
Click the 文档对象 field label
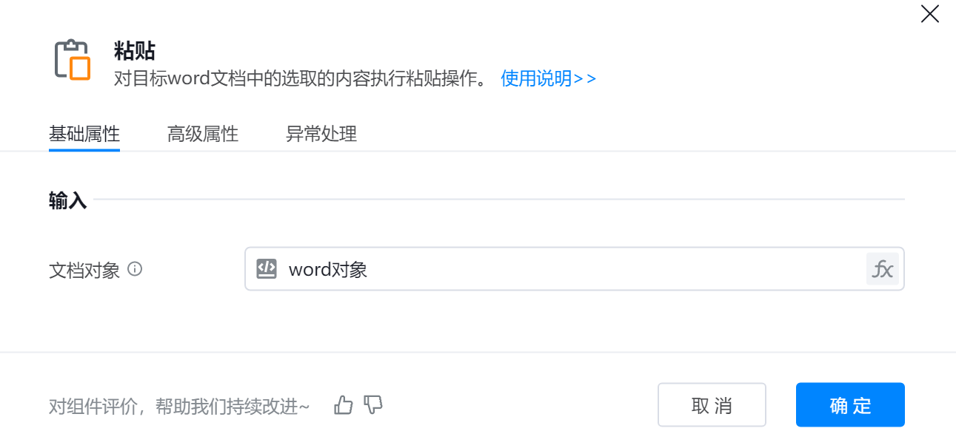84,271
